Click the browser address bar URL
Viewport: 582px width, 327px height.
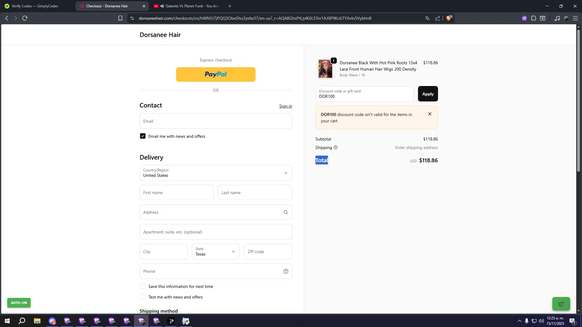(255, 18)
